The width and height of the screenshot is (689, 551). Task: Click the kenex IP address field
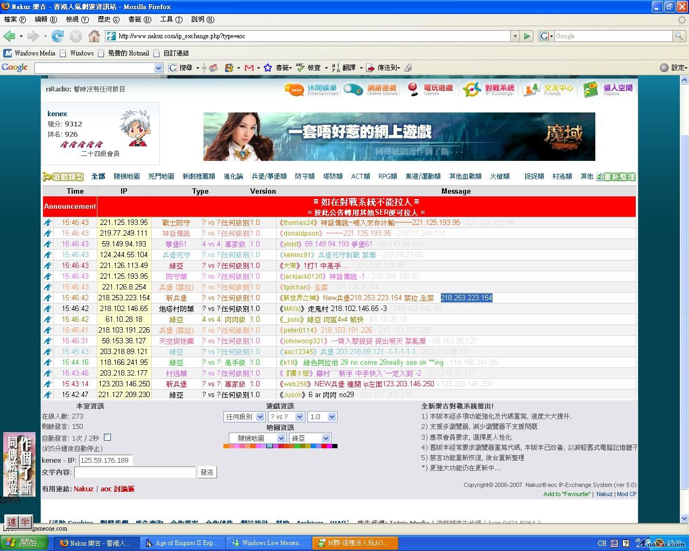(x=106, y=461)
